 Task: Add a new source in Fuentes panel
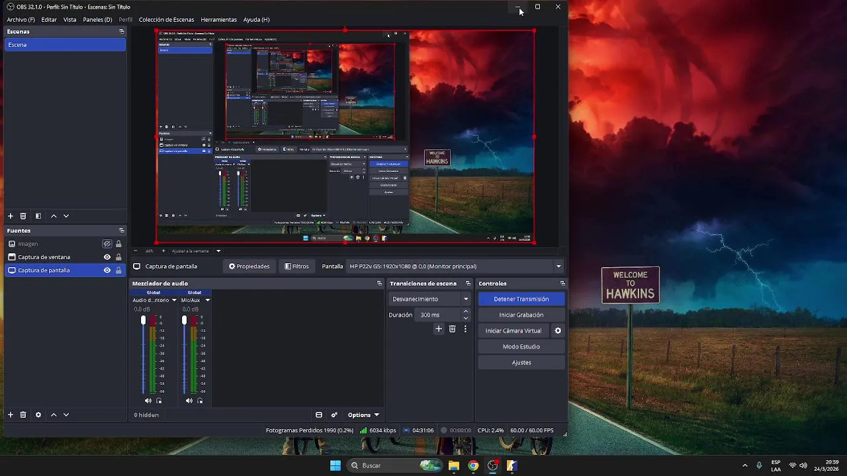click(11, 415)
